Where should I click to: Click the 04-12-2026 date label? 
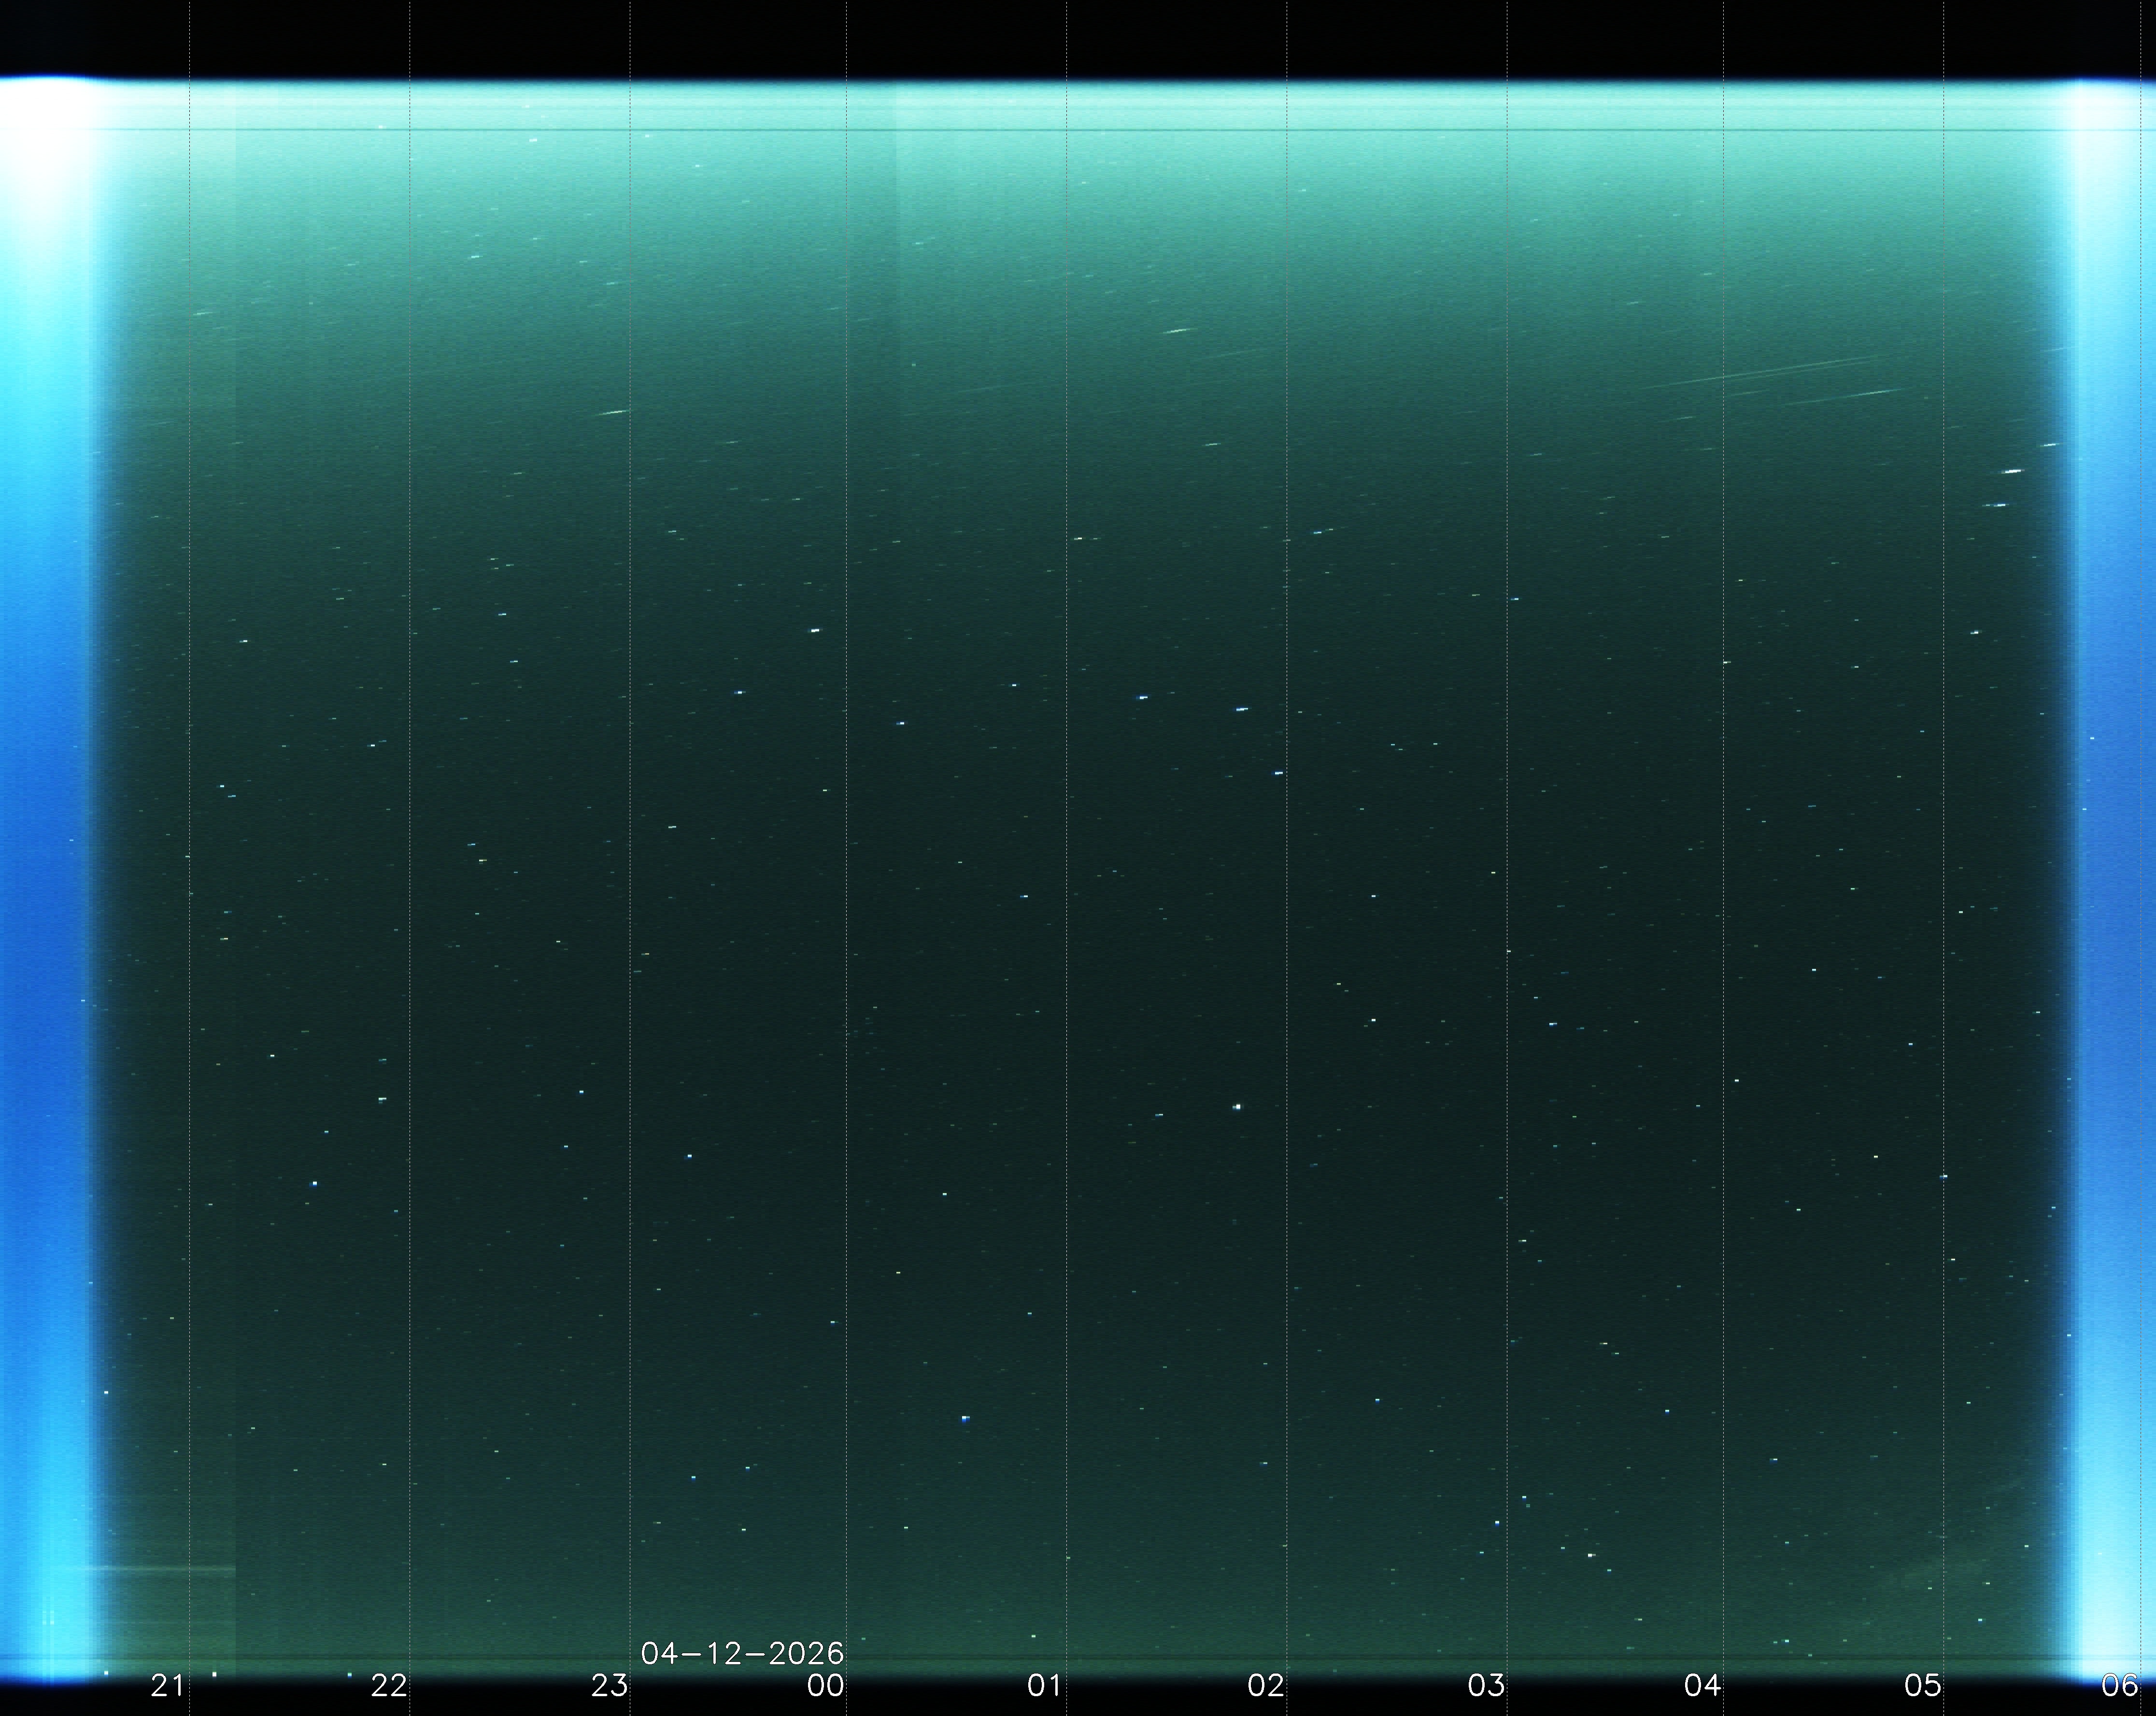point(742,1653)
